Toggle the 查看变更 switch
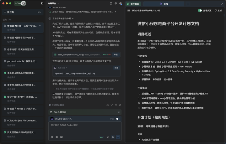The image size is (226, 144). click(200, 10)
